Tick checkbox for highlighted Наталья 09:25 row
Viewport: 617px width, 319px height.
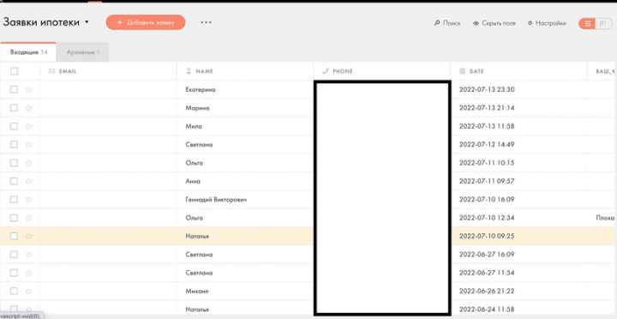click(x=14, y=236)
